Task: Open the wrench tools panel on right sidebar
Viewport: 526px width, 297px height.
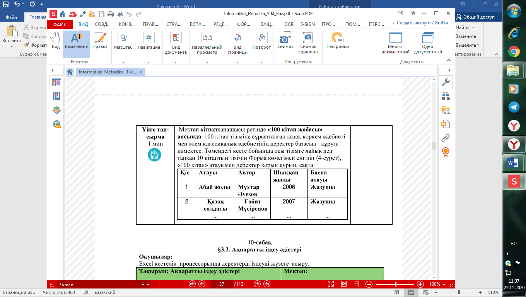Action: click(446, 82)
